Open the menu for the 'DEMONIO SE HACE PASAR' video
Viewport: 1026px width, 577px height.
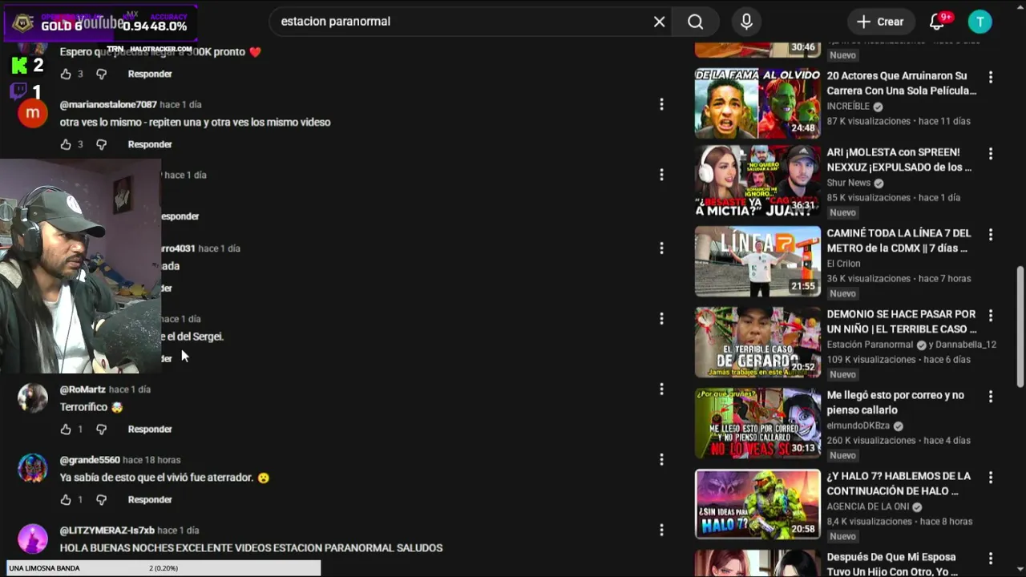(x=991, y=316)
